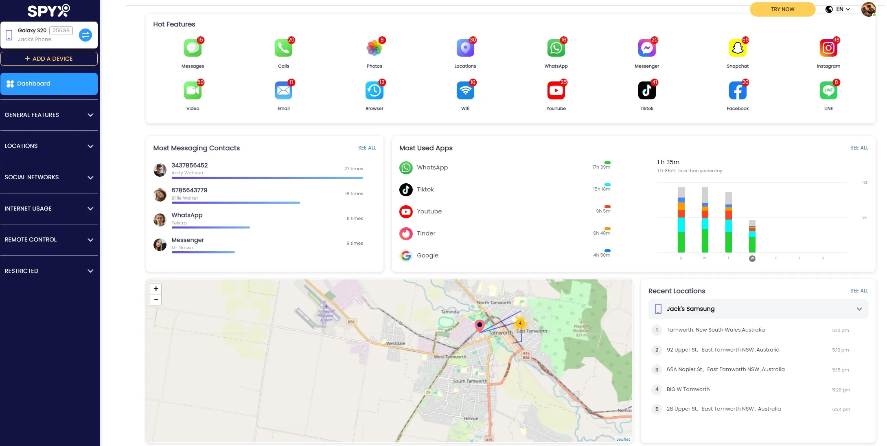The width and height of the screenshot is (887, 446).
Task: Expand the INTERNET USAGE section
Action: (x=49, y=209)
